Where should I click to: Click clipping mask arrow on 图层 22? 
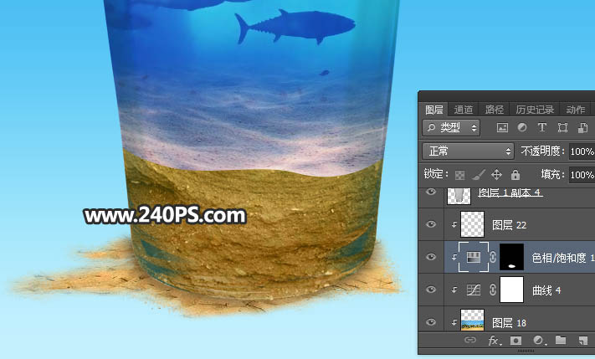pyautogui.click(x=454, y=225)
